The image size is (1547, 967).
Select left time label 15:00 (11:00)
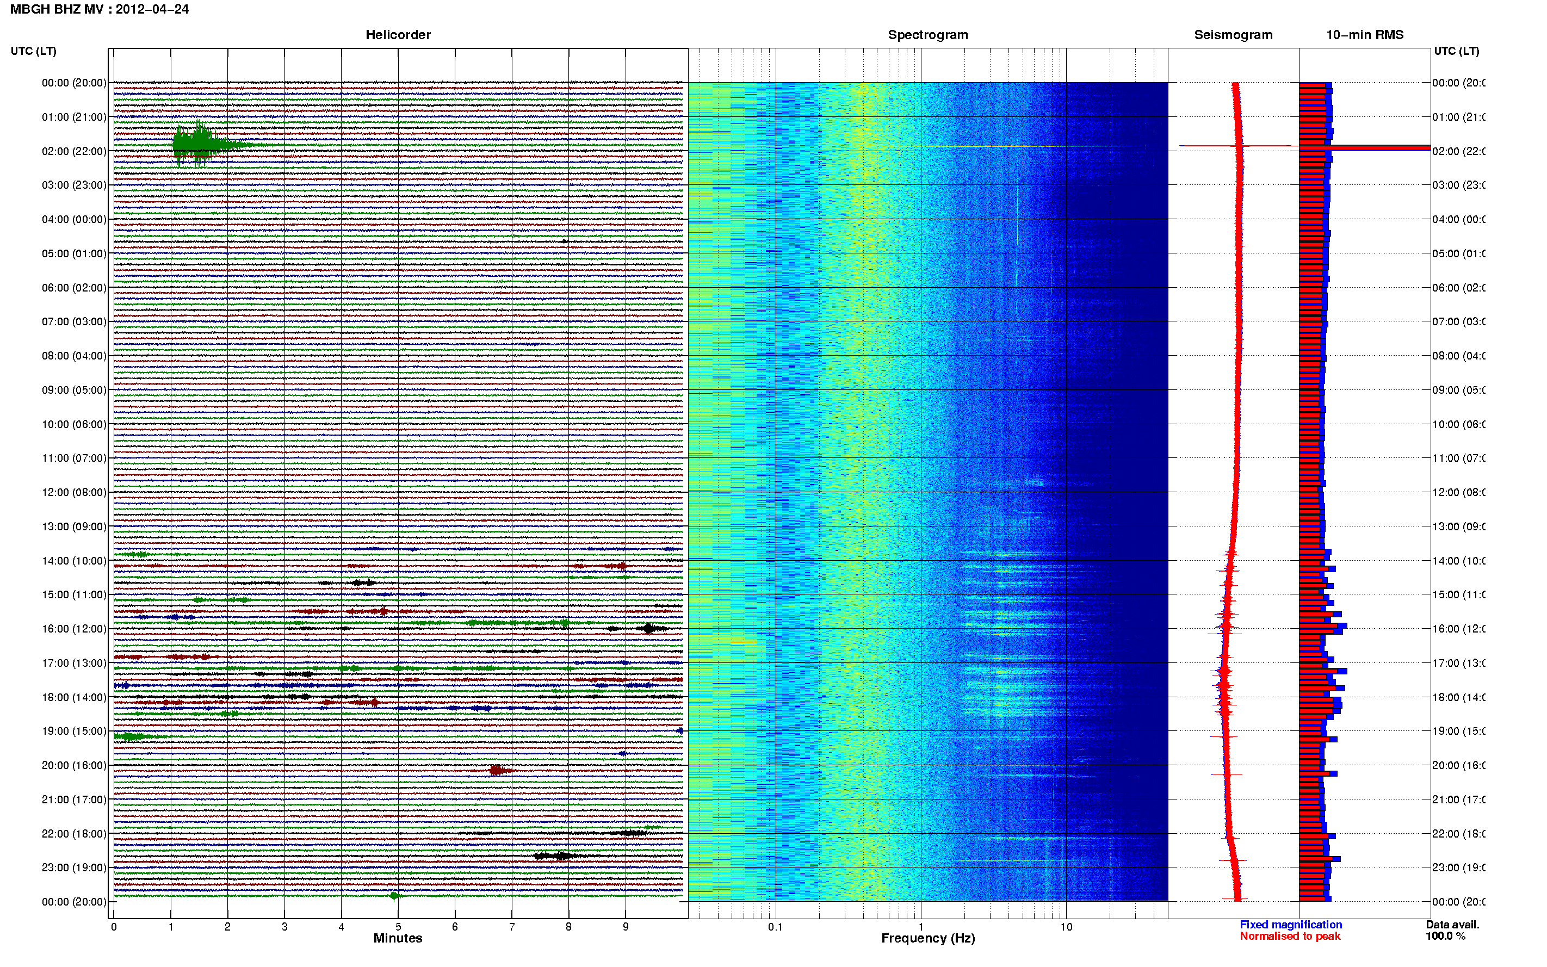(74, 594)
